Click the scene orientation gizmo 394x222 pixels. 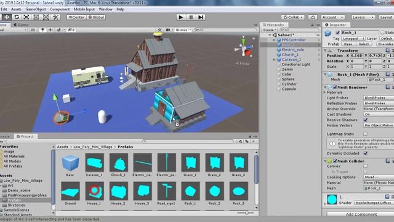[243, 47]
